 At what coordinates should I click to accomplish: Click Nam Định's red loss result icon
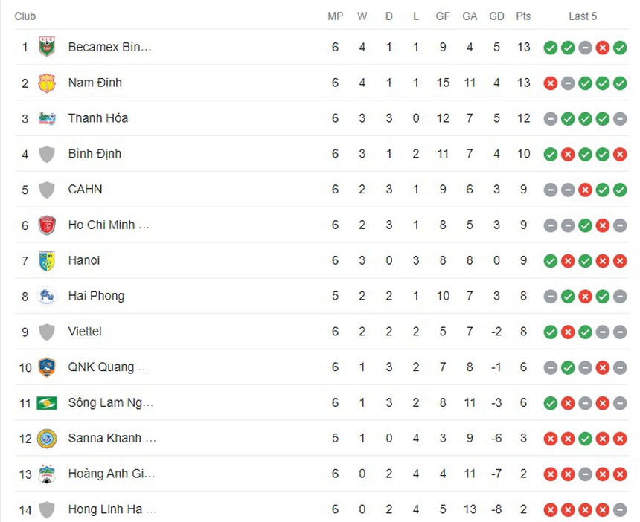(551, 83)
